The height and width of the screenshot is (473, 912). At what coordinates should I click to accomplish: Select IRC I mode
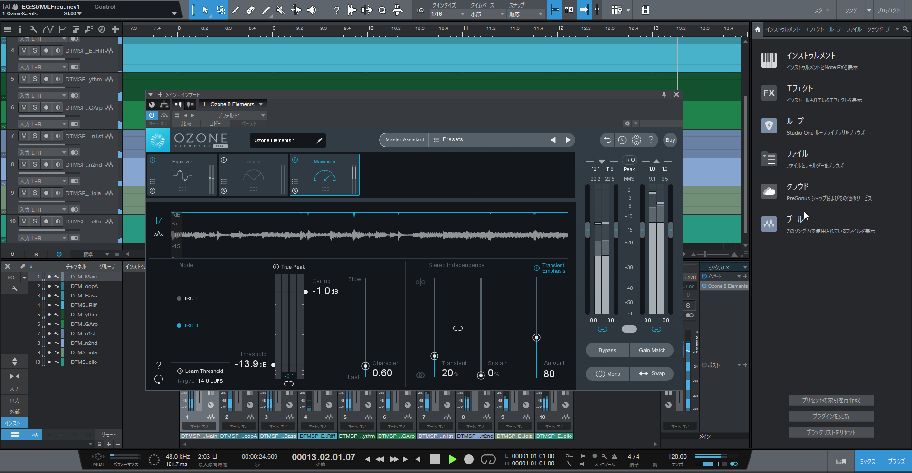pos(187,298)
